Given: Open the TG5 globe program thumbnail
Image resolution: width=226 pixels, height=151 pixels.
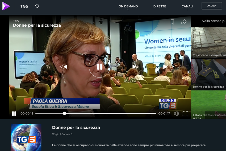Looking at the screenshot, I should coord(26,138).
